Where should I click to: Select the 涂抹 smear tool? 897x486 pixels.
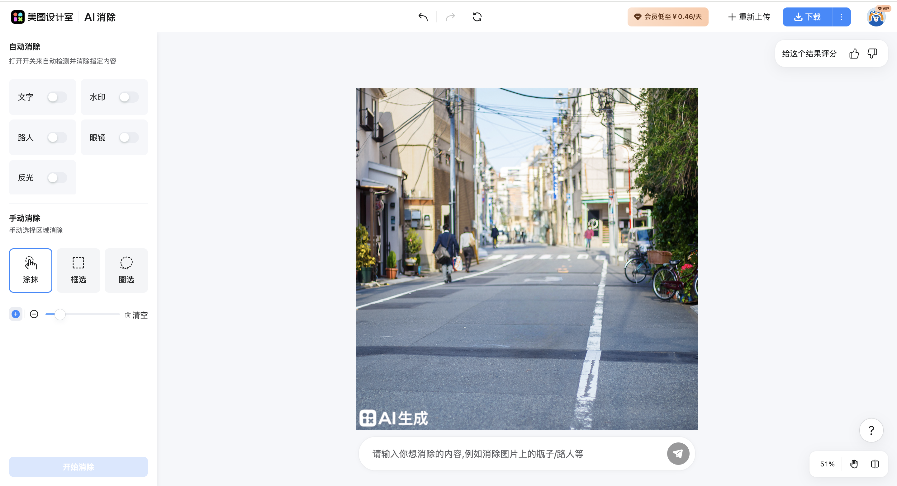click(30, 270)
